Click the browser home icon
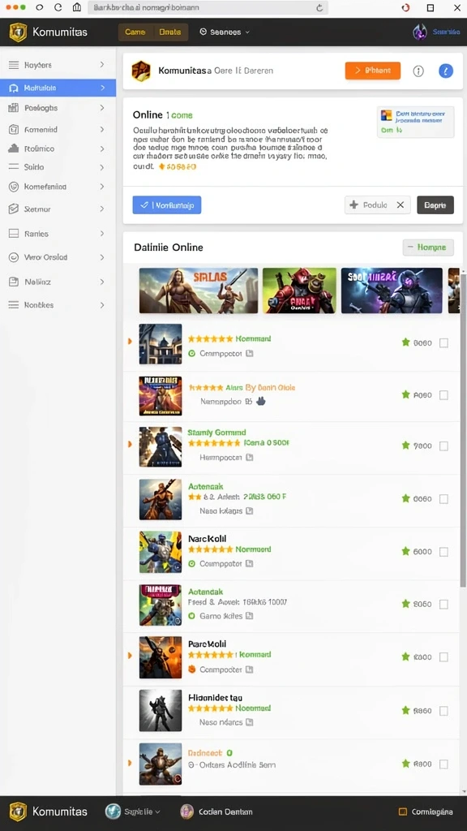Image resolution: width=467 pixels, height=831 pixels. click(x=77, y=7)
